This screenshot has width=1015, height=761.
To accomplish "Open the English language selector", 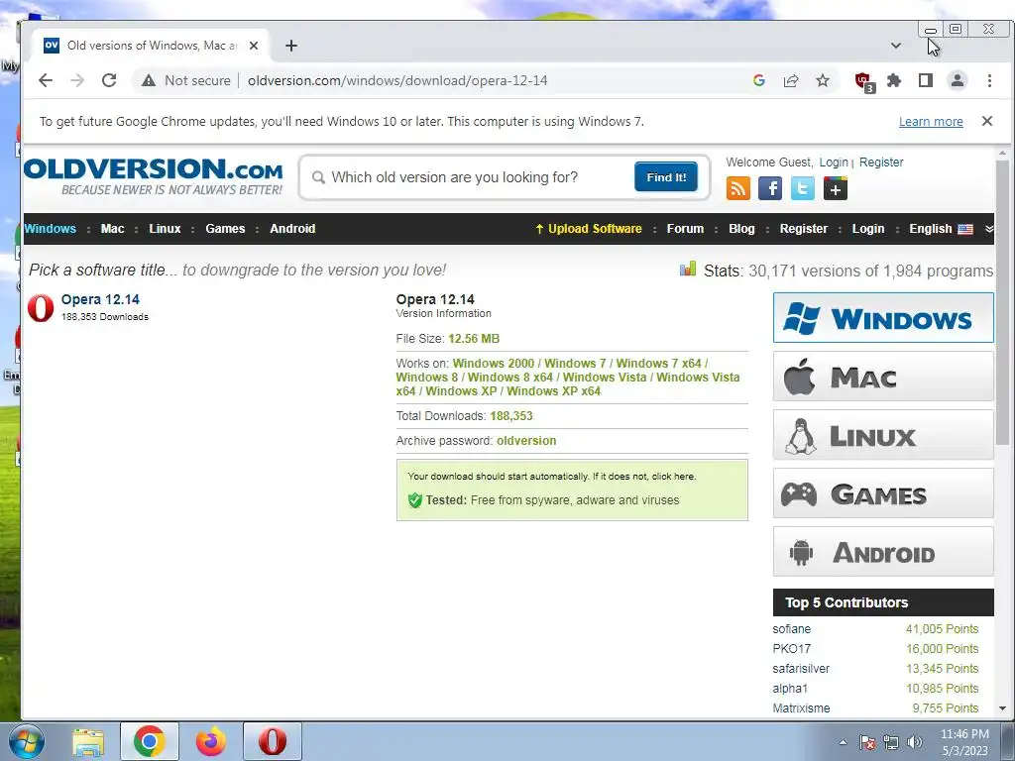I will click(x=942, y=229).
